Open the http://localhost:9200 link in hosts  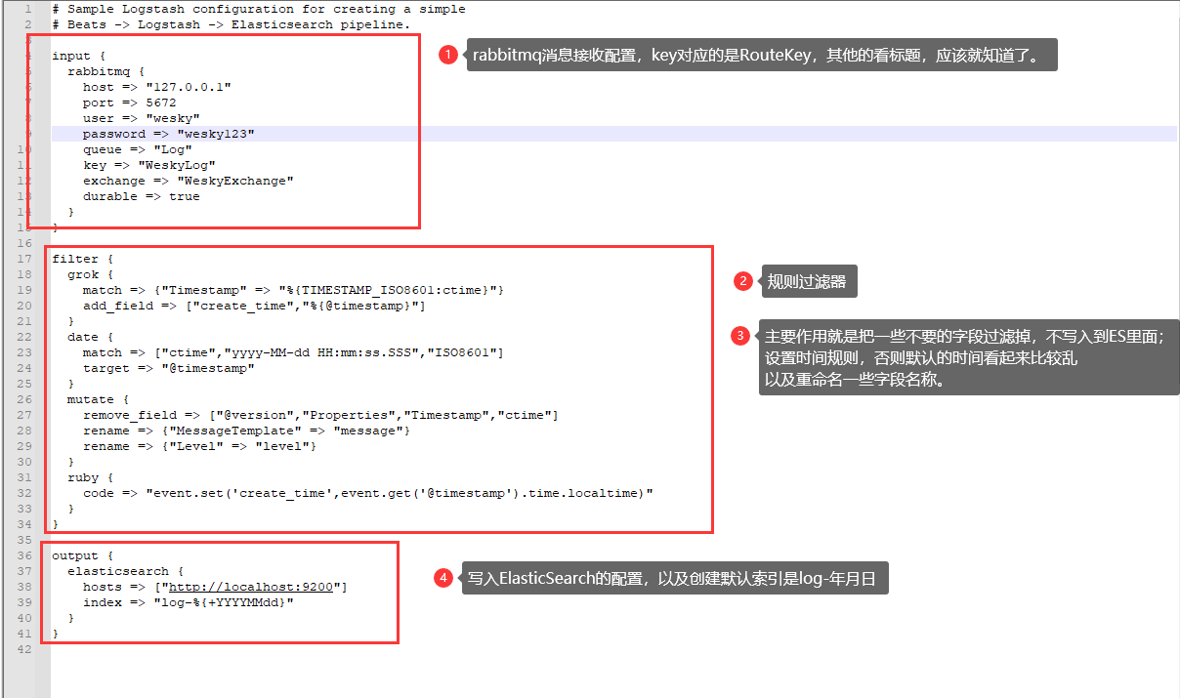[x=251, y=587]
